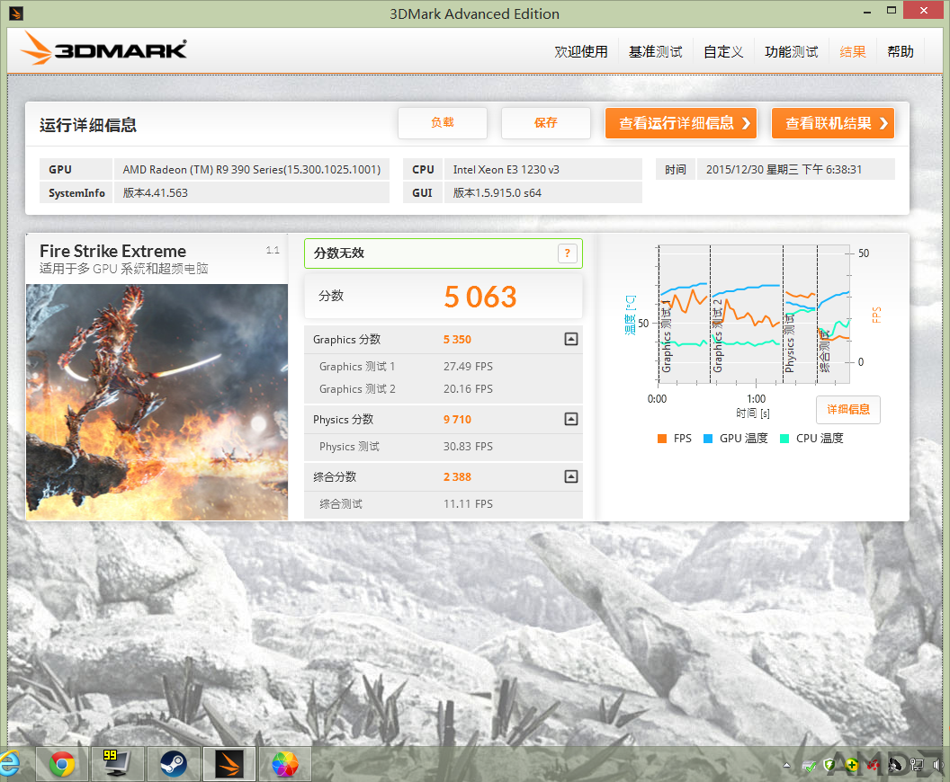Open the green lightning shield tray icon

(830, 765)
